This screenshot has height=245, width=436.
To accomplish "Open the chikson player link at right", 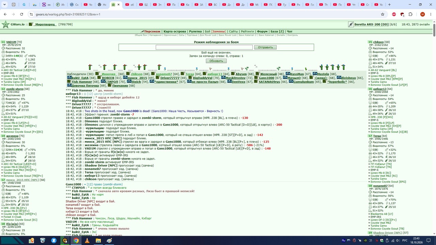I will pos(378,42).
